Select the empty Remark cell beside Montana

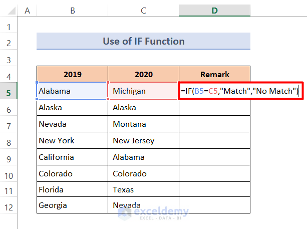tap(214, 124)
